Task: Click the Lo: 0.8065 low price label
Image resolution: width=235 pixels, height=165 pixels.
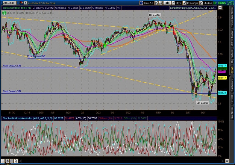Action: 202,103
